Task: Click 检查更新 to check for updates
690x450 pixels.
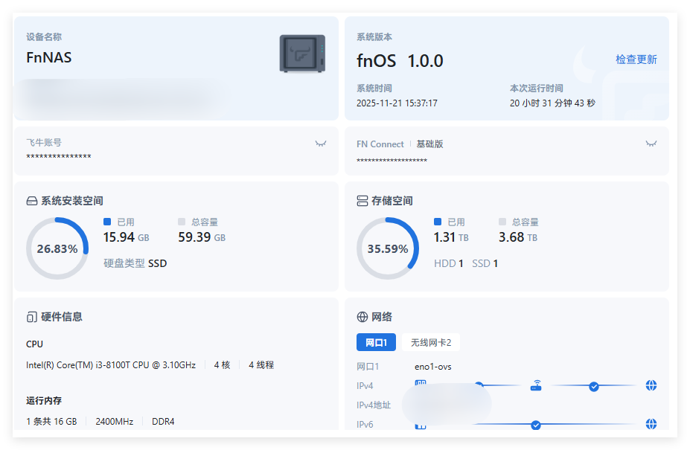Action: pos(636,60)
